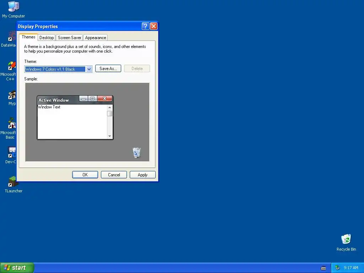Viewport: 364px width, 273px height.
Task: Click the sample scrollbar down arrow
Action: point(109,136)
